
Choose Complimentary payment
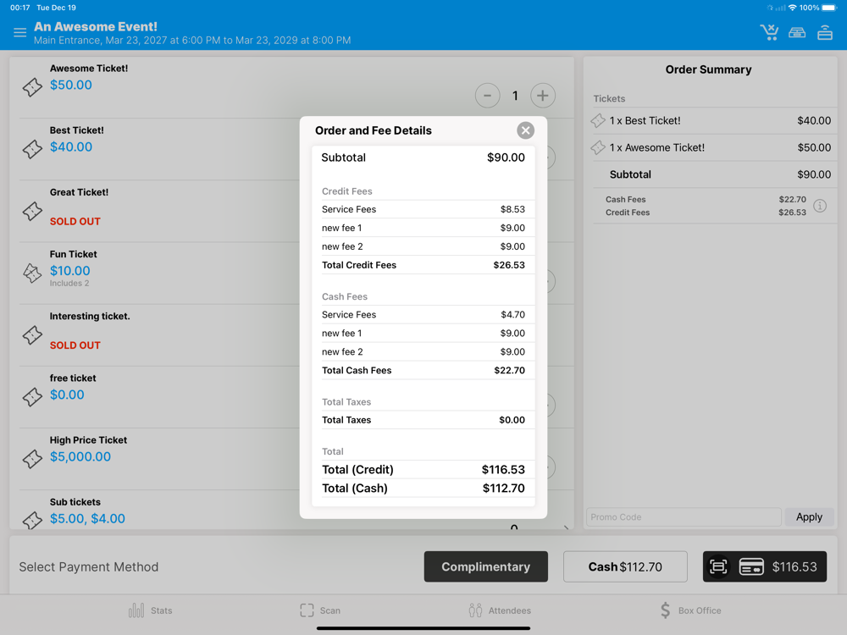pyautogui.click(x=485, y=566)
